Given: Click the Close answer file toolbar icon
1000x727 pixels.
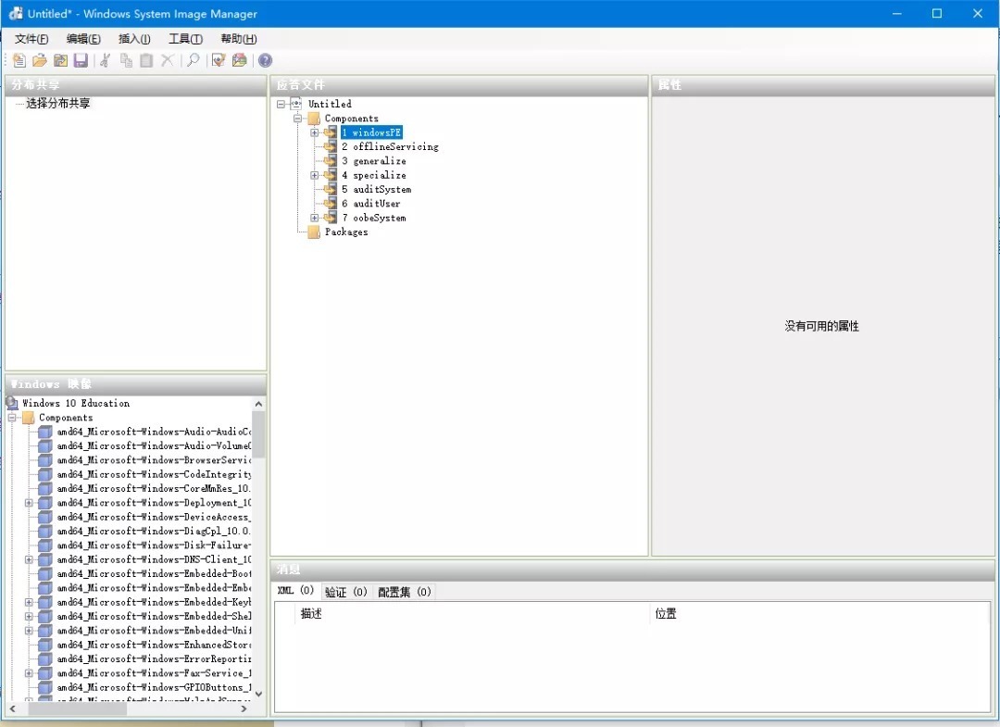Looking at the screenshot, I should 60,60.
